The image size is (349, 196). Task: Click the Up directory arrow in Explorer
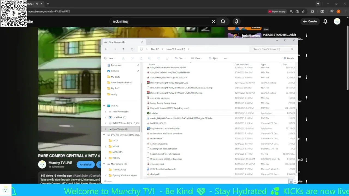click(x=123, y=49)
